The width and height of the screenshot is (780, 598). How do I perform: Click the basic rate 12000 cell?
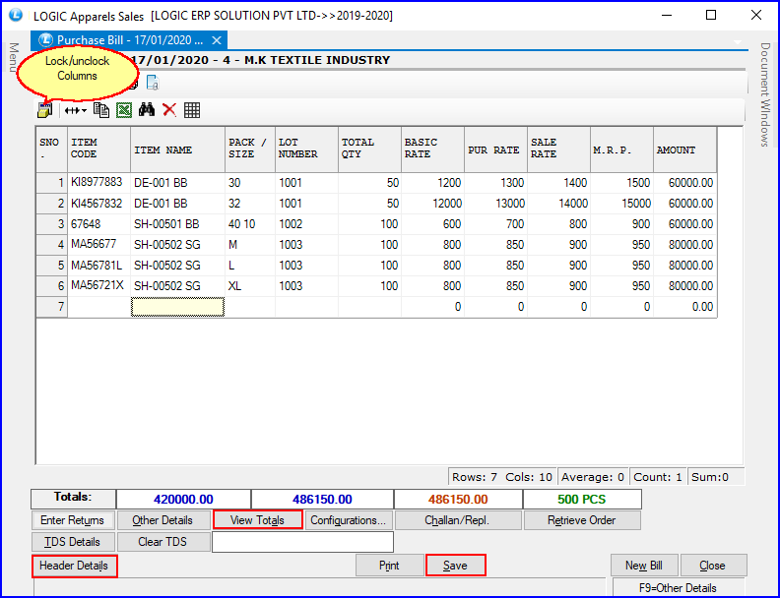coord(432,204)
